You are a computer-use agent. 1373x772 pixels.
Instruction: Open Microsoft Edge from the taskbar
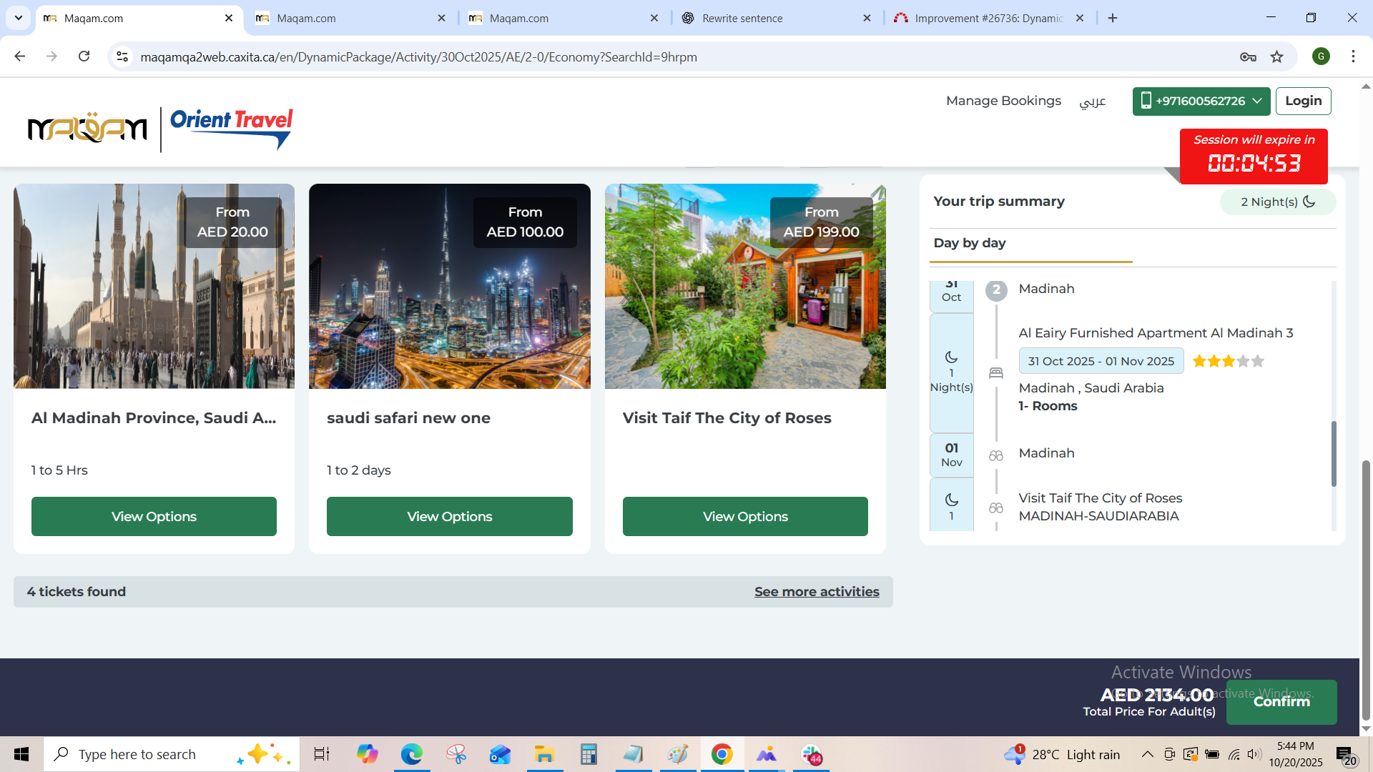point(411,754)
